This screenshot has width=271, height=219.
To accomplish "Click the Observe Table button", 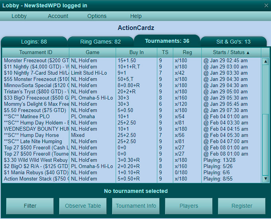I will point(83,206).
